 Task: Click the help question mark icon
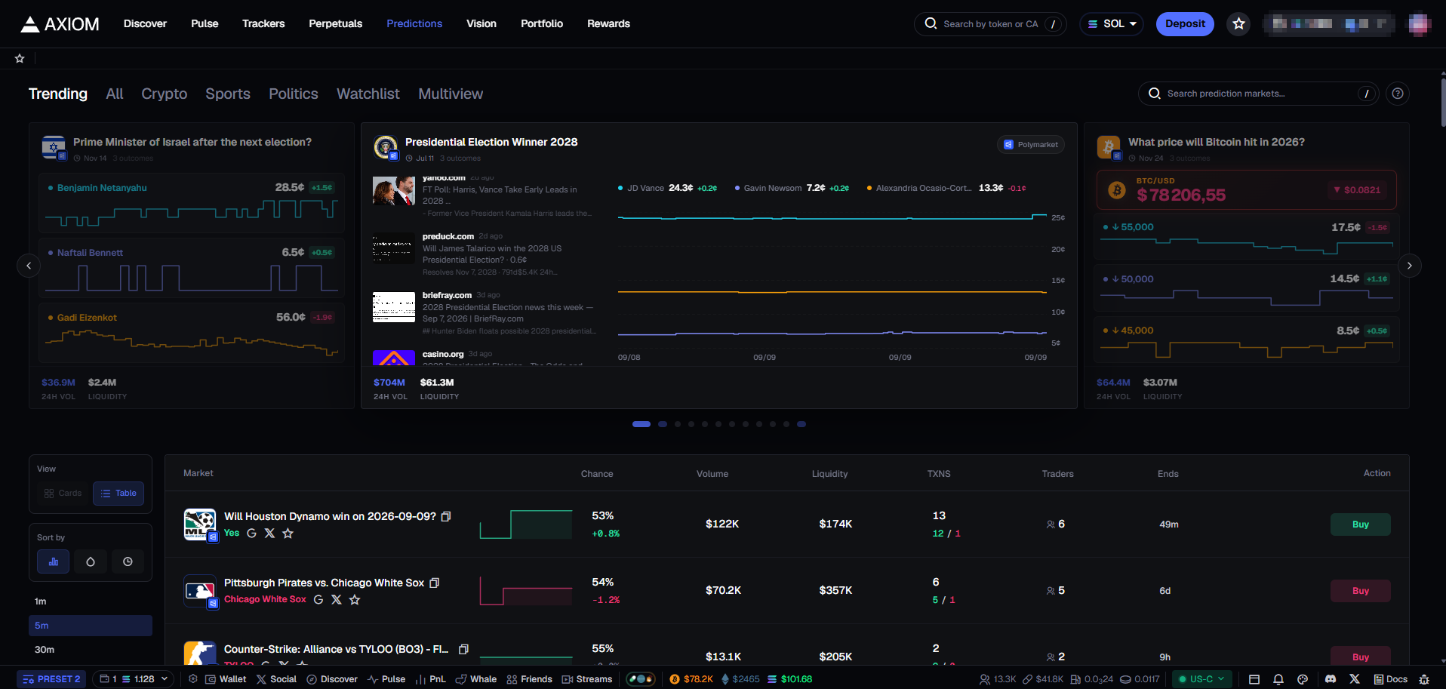click(x=1398, y=94)
